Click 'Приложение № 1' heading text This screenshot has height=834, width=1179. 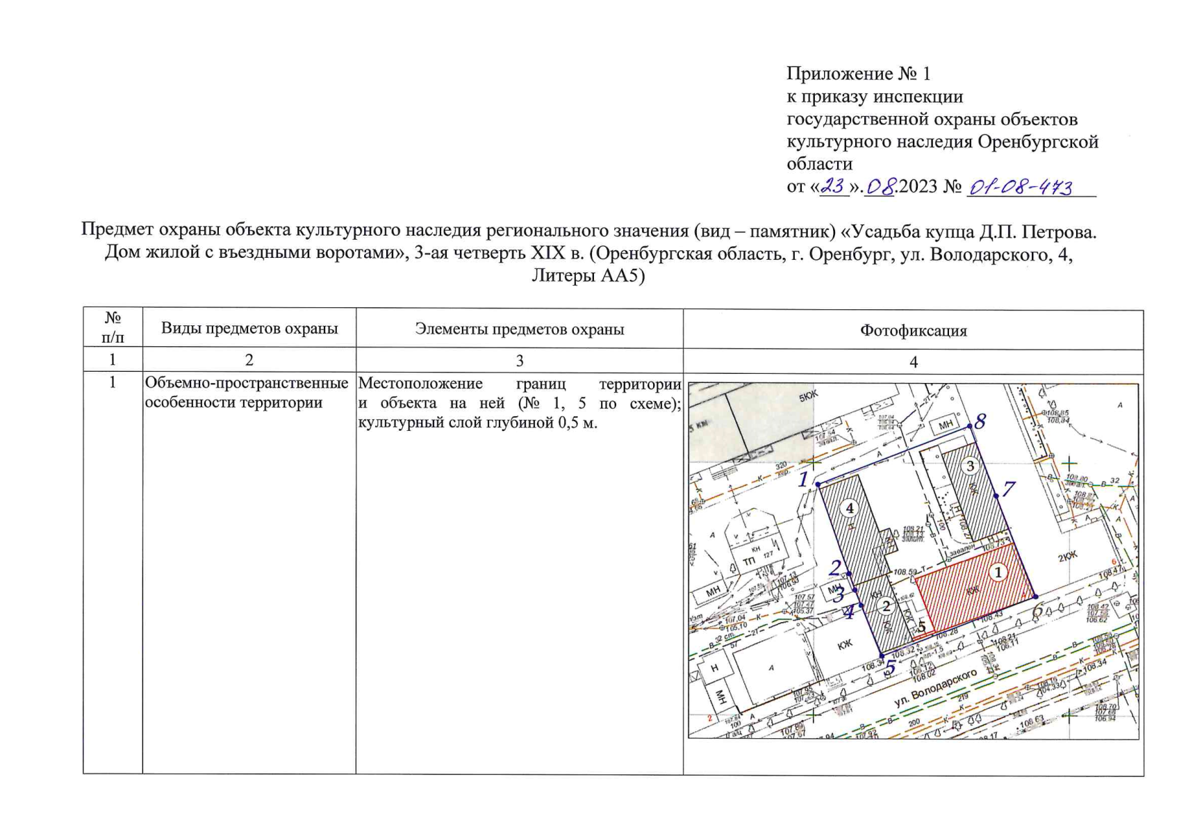point(857,74)
